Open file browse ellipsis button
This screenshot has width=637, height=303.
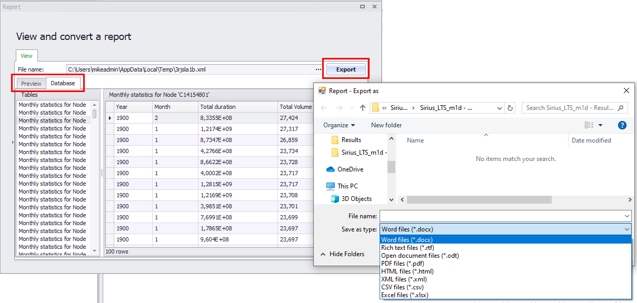click(318, 69)
